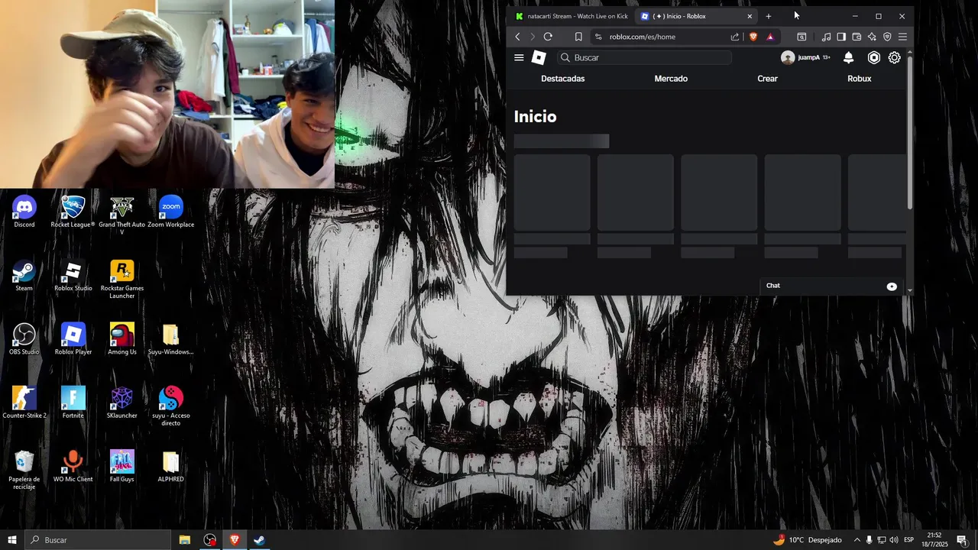Open File Explorer from taskbar

[x=185, y=540]
